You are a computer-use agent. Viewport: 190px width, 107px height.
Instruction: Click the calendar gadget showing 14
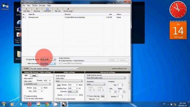(x=178, y=30)
